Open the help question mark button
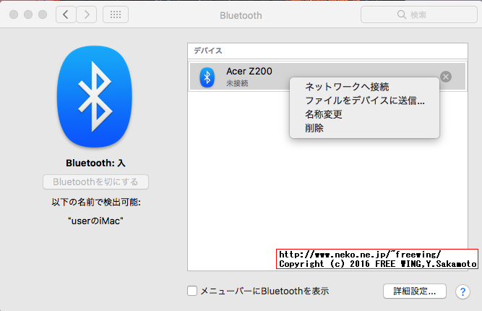482x311 pixels. pyautogui.click(x=463, y=291)
